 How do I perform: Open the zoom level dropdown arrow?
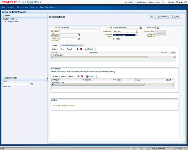point(184,149)
